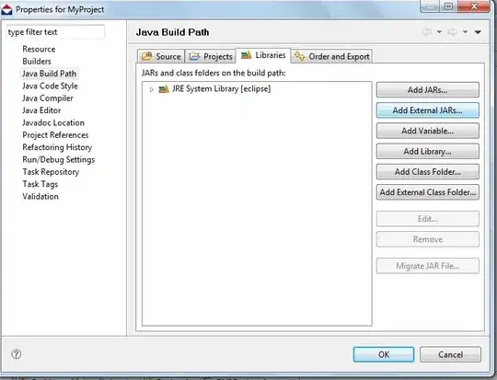497x380 pixels.
Task: Expand the JRE System Library node
Action: tap(152, 89)
